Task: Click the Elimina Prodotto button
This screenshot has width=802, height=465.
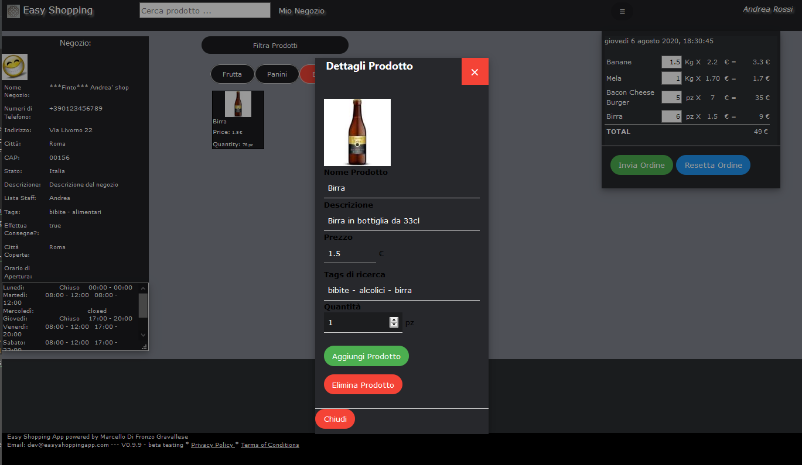Action: (363, 385)
